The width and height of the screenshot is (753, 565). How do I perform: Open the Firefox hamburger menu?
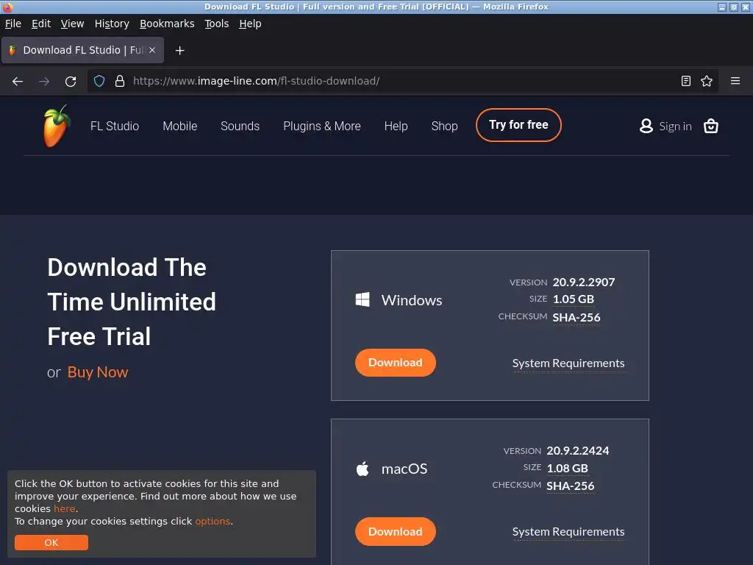pos(735,81)
